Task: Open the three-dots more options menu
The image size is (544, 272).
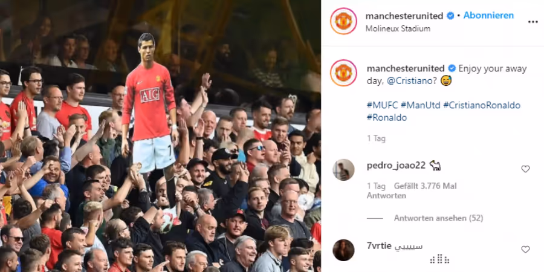Action: (533, 22)
